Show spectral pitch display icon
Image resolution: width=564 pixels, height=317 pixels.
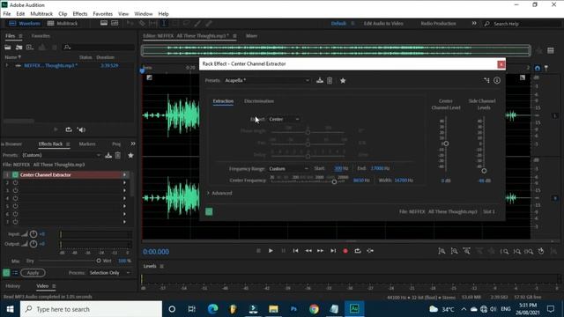tap(115, 24)
